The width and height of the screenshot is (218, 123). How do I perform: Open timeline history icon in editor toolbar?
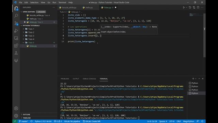tap(190, 8)
